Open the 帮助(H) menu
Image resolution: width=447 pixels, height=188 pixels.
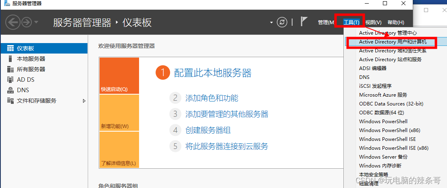(x=396, y=23)
